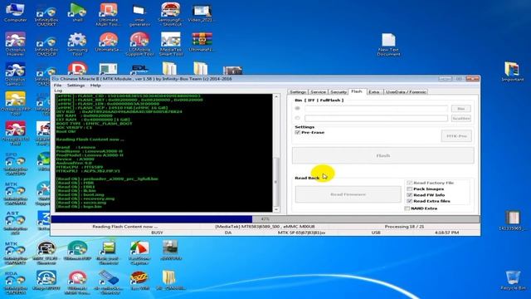The image size is (531, 299).
Task: Open the Settings menu in menu bar
Action: [76, 85]
